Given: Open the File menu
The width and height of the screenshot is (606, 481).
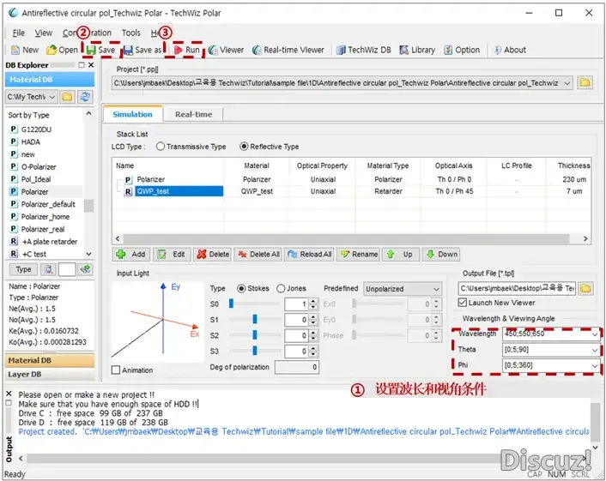Looking at the screenshot, I should click(18, 33).
